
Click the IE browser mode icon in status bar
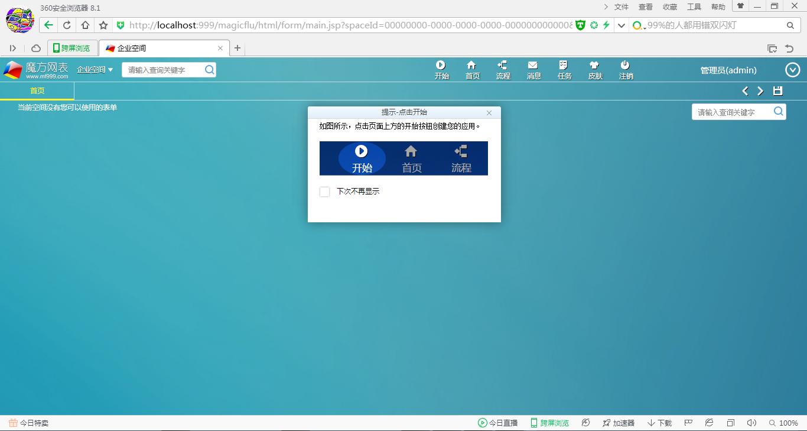tap(709, 423)
